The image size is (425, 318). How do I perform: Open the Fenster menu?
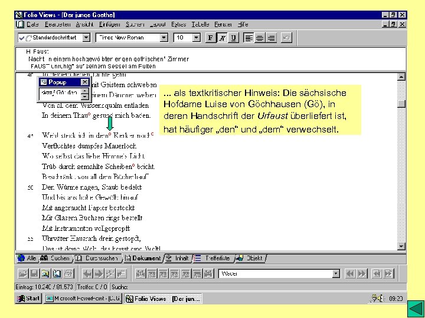coord(223,24)
